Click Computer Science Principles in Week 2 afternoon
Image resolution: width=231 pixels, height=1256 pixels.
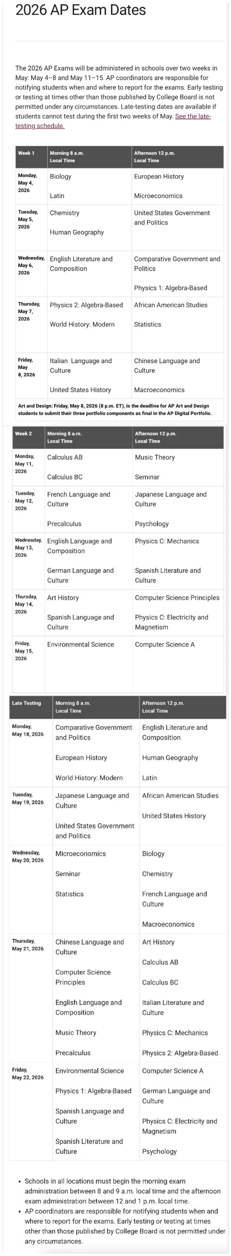177,598
